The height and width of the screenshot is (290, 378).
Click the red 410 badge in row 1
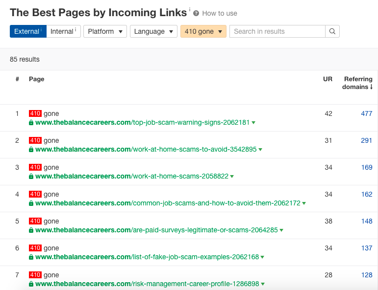[35, 113]
